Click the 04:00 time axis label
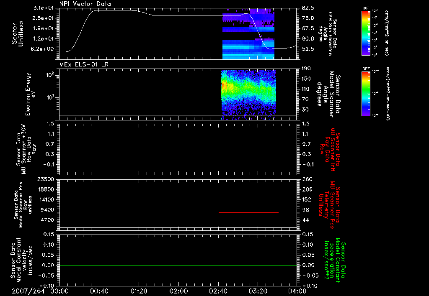Image resolution: width=429 pixels, height=296 pixels. pos(297,291)
